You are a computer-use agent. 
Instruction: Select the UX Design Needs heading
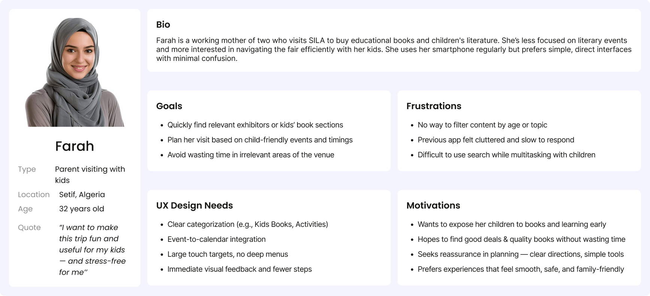[194, 206]
